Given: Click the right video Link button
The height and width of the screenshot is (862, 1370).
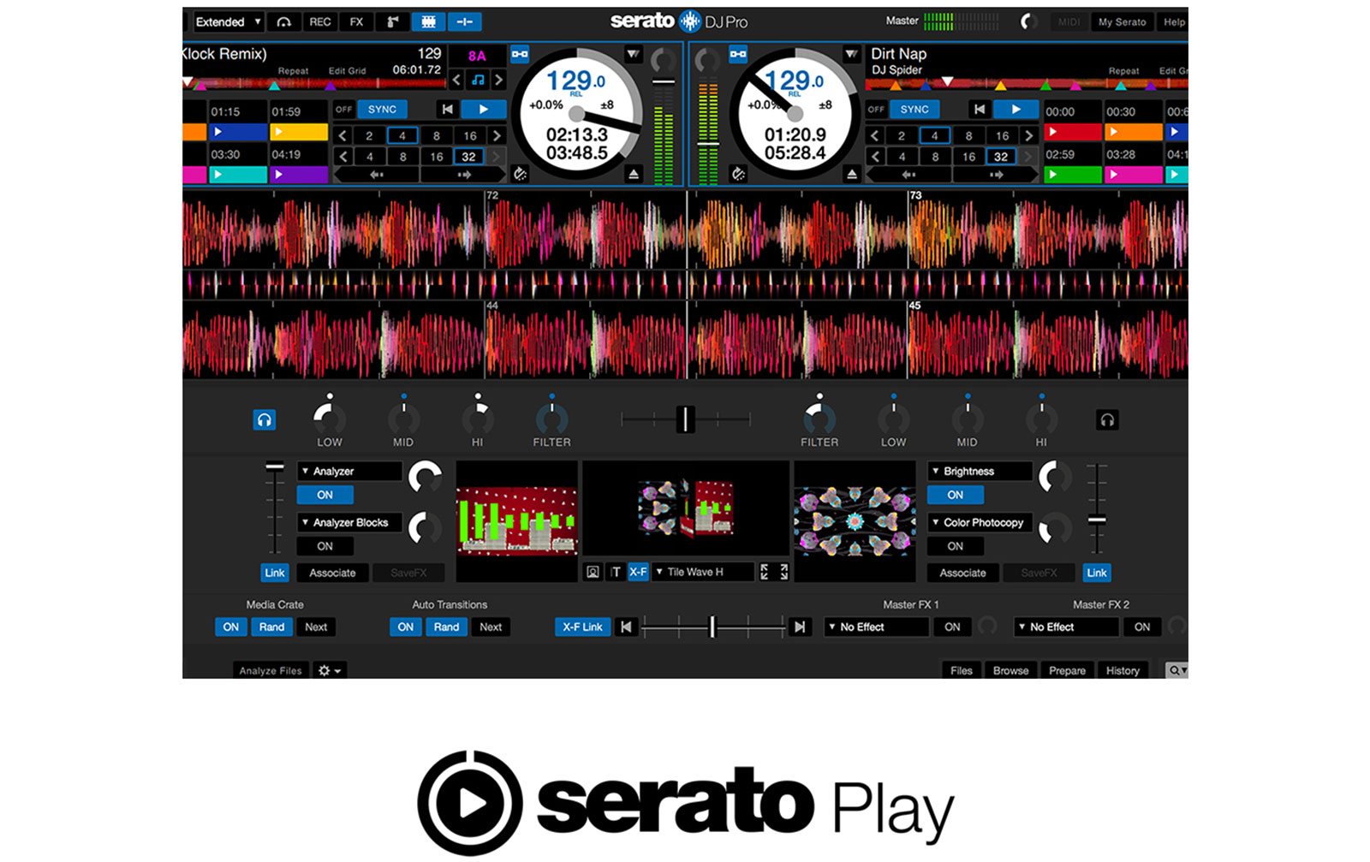Looking at the screenshot, I should [1097, 573].
